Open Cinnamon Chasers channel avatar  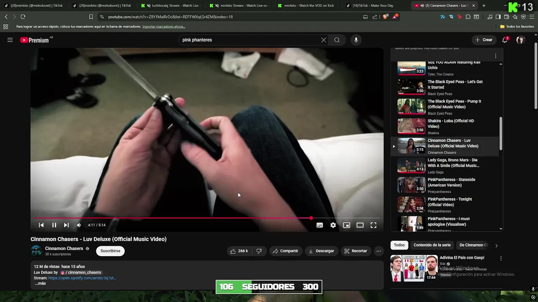(x=36, y=251)
